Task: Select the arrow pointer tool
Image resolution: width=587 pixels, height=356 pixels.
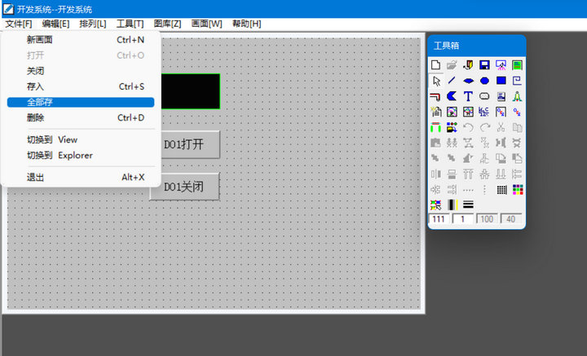Action: click(435, 81)
